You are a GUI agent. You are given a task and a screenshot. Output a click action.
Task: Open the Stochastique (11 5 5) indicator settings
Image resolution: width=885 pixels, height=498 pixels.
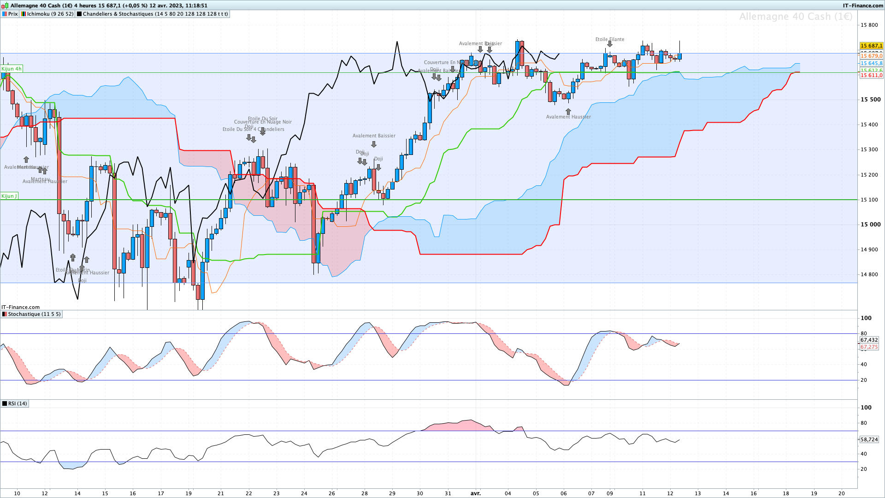31,314
